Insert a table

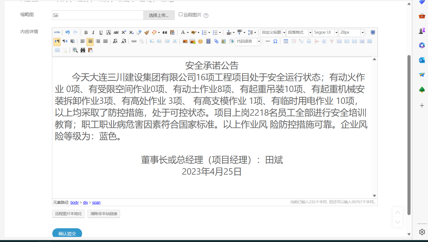point(286,42)
